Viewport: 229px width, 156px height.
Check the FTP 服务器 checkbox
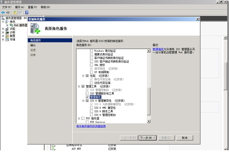[83, 118]
